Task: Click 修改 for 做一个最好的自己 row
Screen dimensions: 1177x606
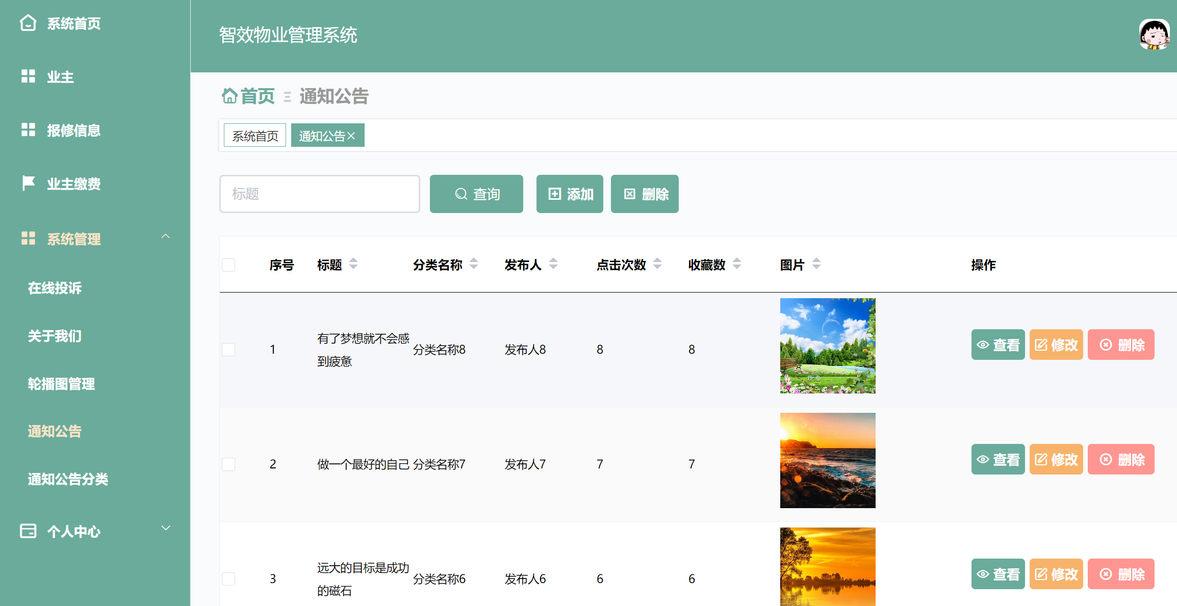Action: pos(1056,459)
